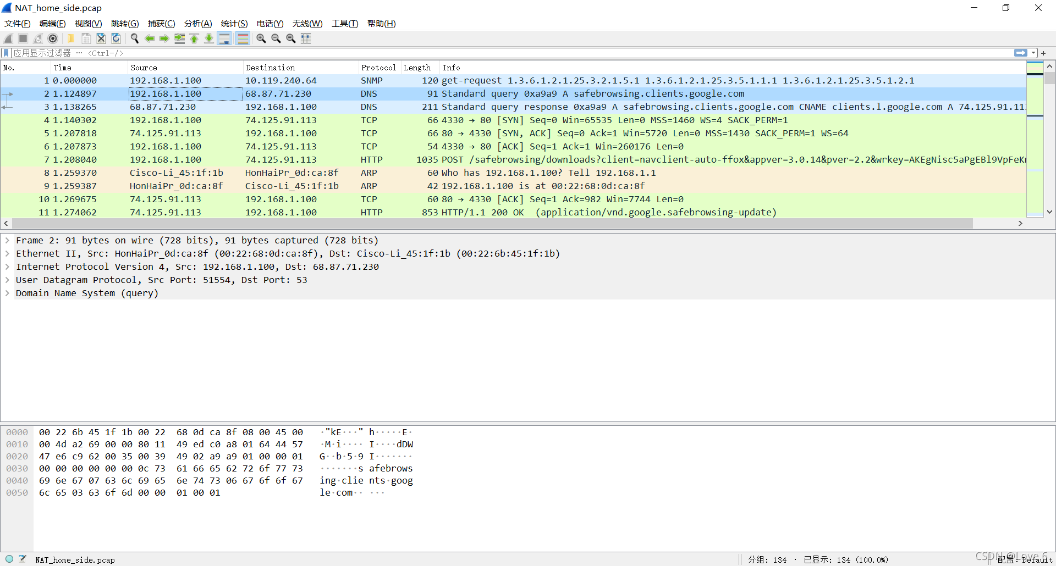This screenshot has height=566, width=1056.
Task: Click the expert information status circle
Action: click(9, 559)
